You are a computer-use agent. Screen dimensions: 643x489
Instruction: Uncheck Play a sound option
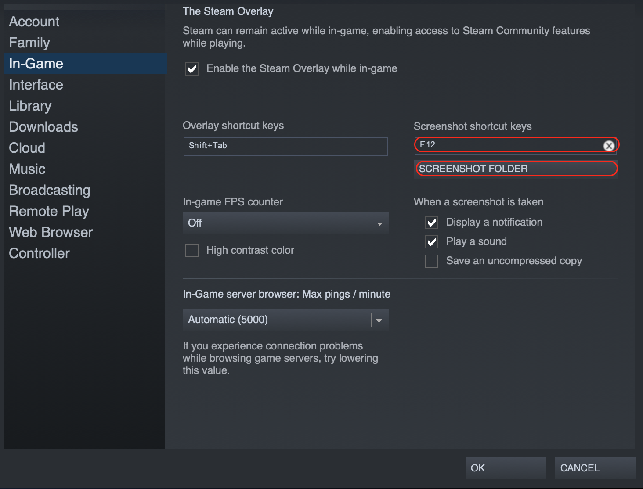point(432,242)
